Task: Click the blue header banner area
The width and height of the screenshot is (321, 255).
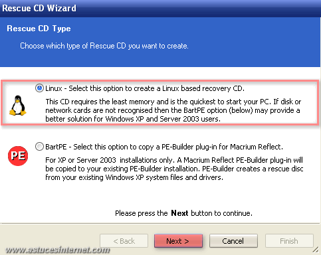Action: tap(160, 42)
